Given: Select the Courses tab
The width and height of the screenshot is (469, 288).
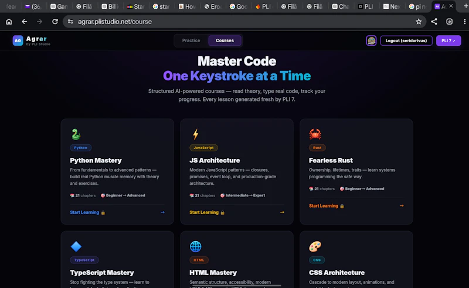Looking at the screenshot, I should (x=225, y=40).
